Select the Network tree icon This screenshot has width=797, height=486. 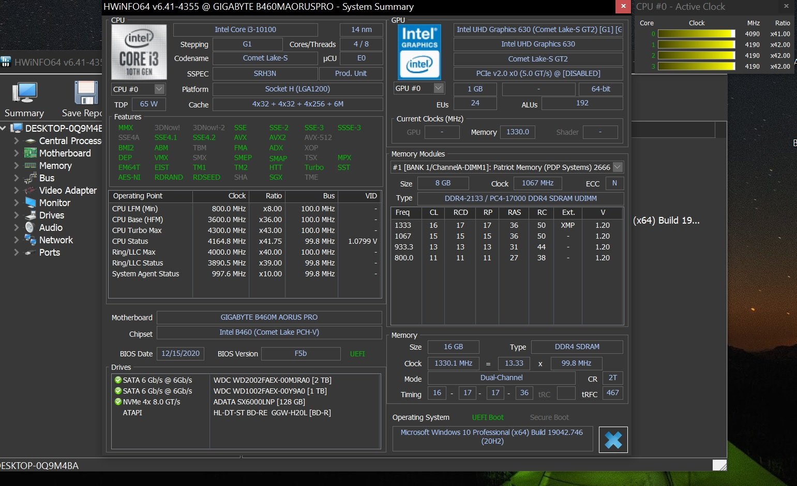coord(31,240)
